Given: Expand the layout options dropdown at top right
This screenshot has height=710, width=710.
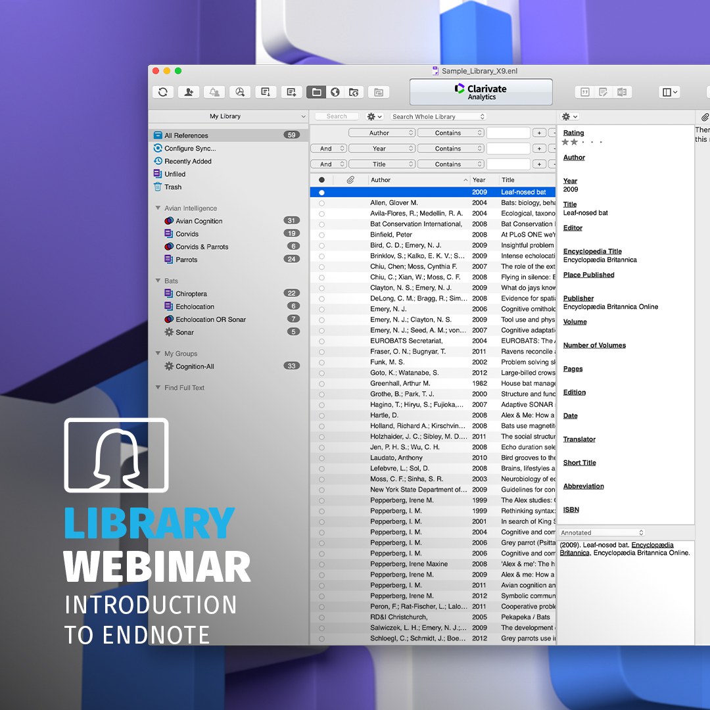Looking at the screenshot, I should 669,92.
